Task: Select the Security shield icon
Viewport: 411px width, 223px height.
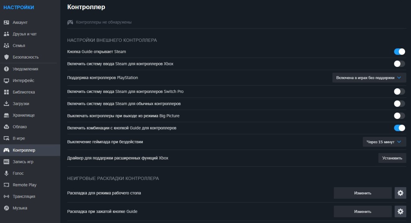Action: point(6,57)
